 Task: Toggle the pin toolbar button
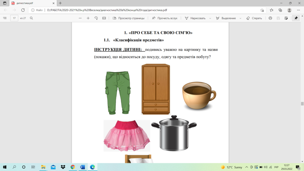pyautogui.click(x=296, y=18)
